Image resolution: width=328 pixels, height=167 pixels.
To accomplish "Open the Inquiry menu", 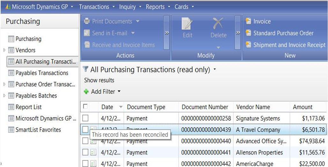I will [x=130, y=7].
